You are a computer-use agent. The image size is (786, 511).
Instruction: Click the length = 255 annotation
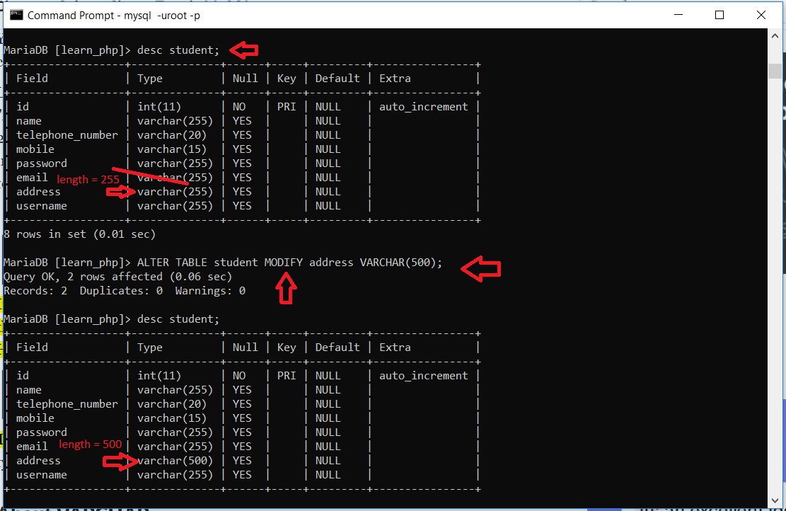pyautogui.click(x=88, y=180)
